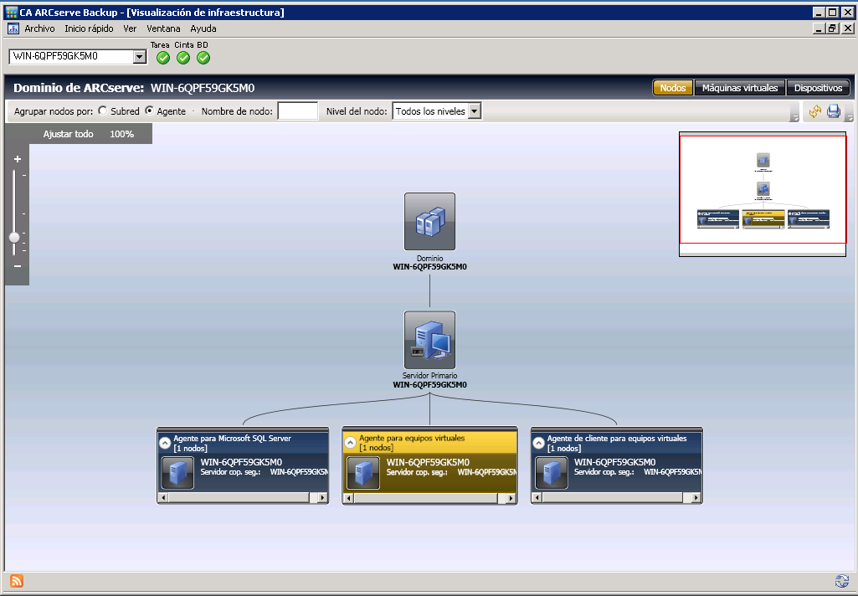858x596 pixels.
Task: Click the CA ARCserve title bar icon
Action: 12,12
